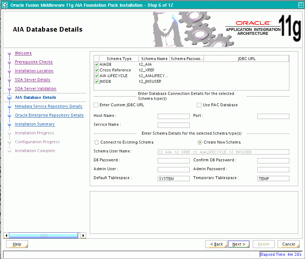Click the Schema Type column header
Image resolution: width=305 pixels, height=259 pixels.
coord(119,59)
